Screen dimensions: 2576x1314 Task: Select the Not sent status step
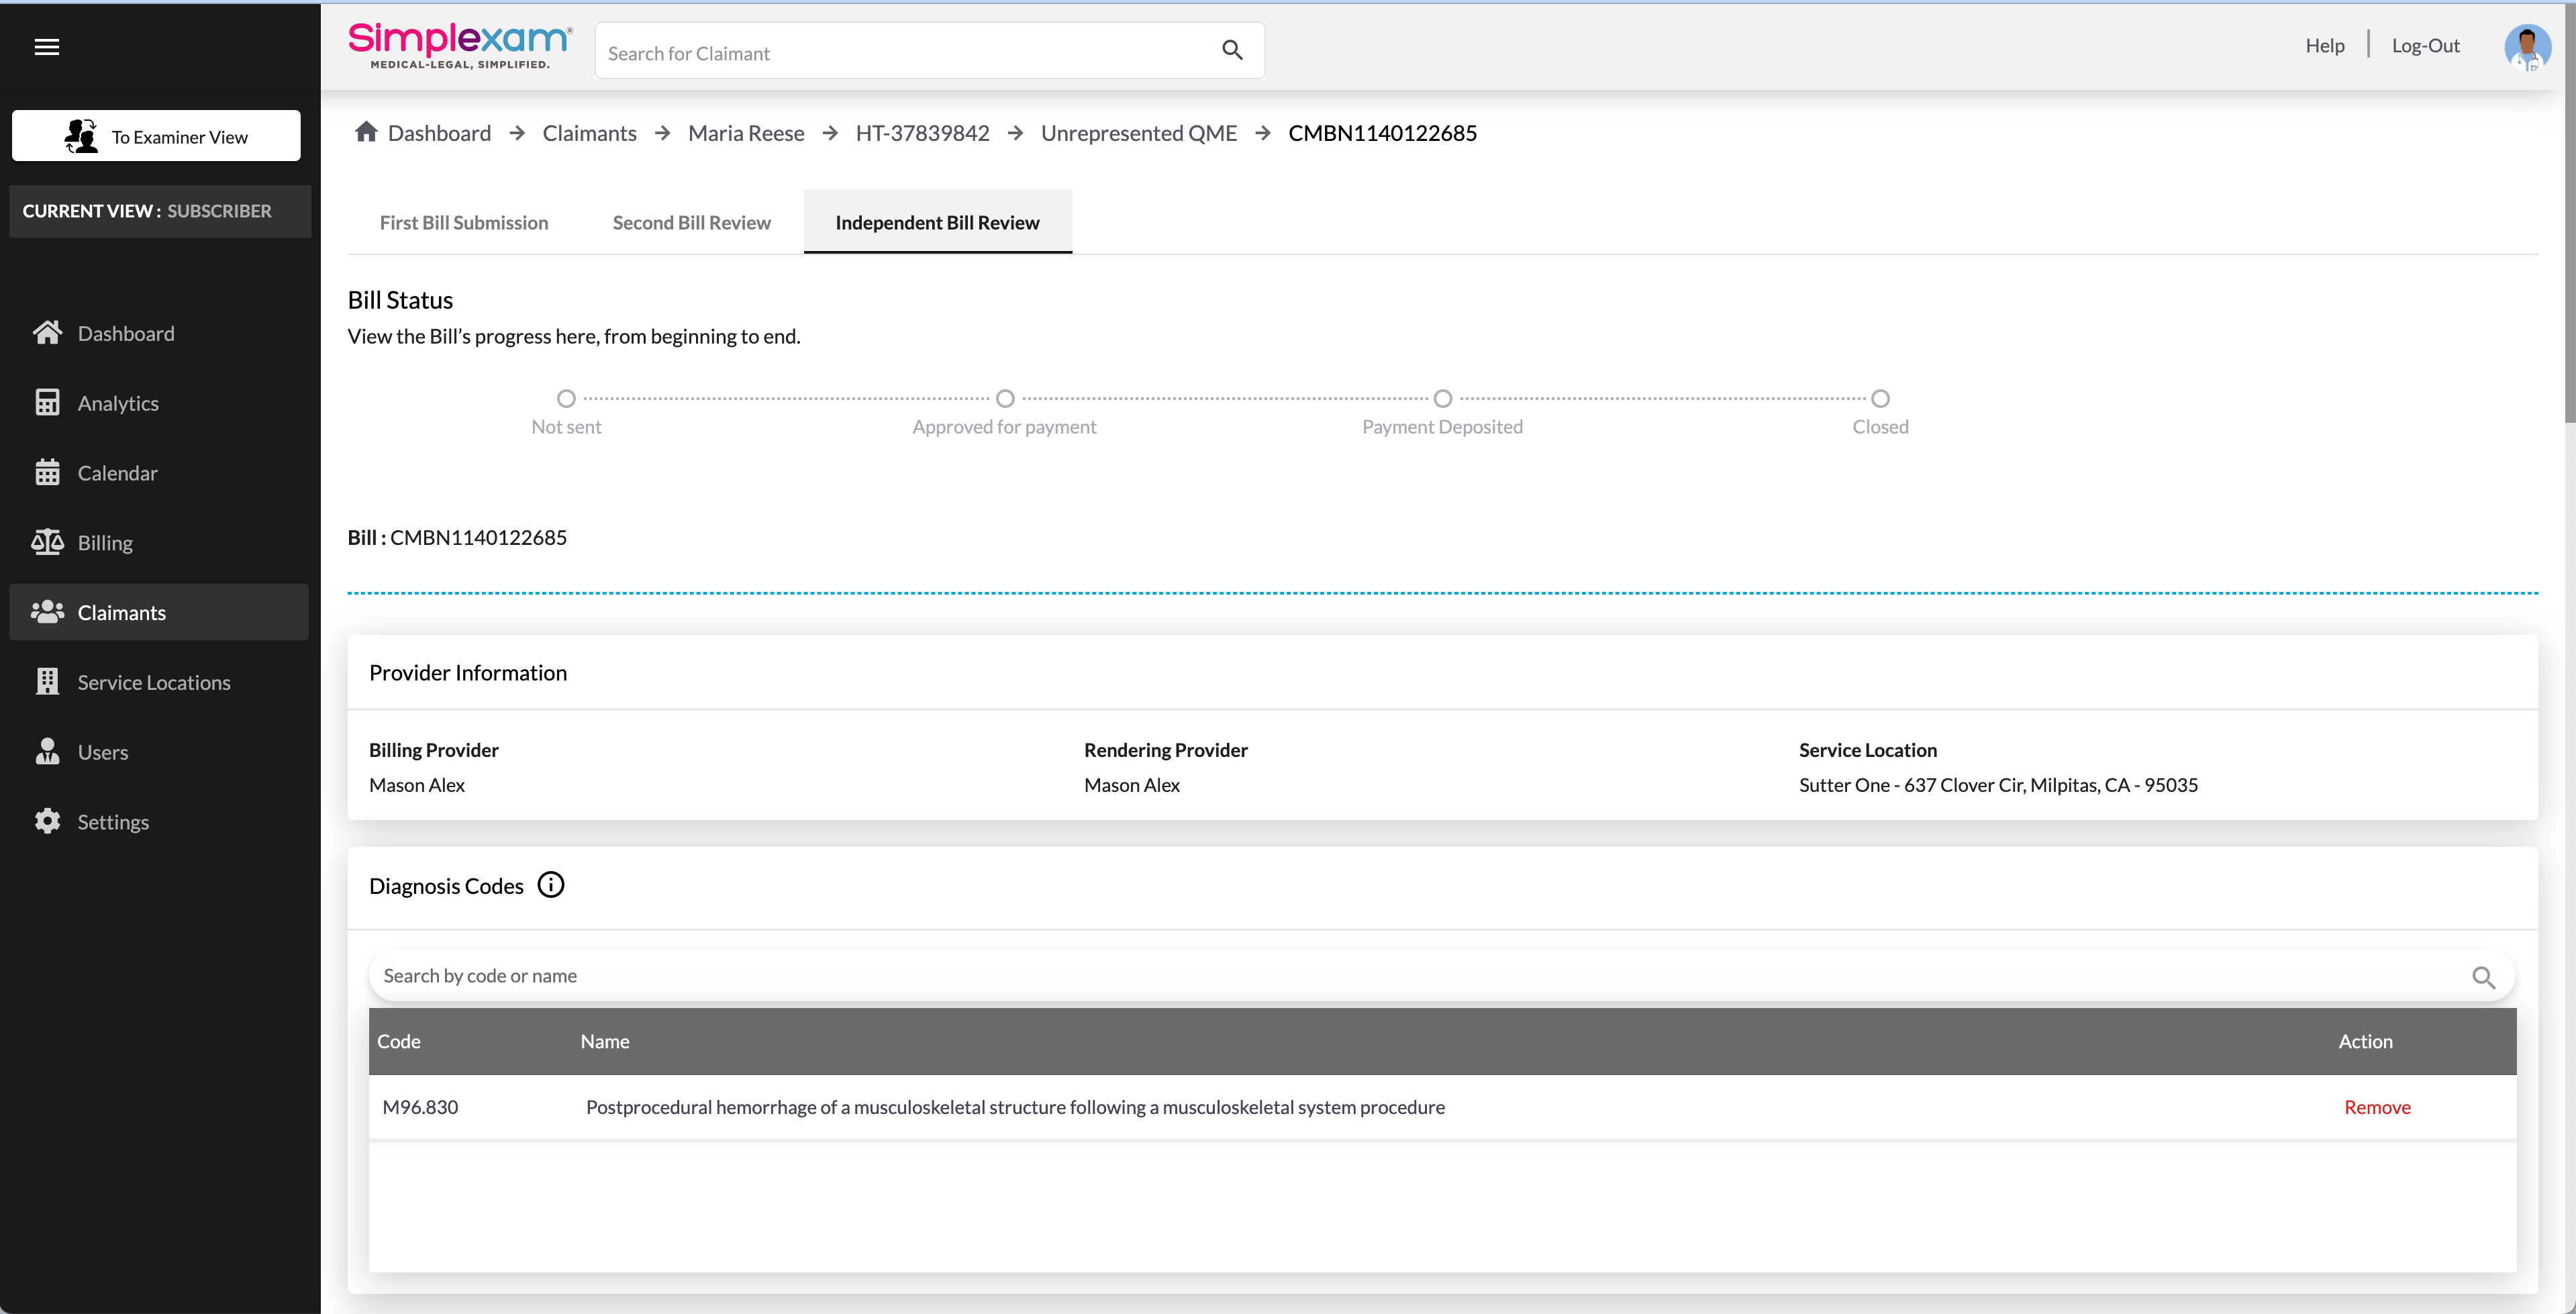click(566, 399)
